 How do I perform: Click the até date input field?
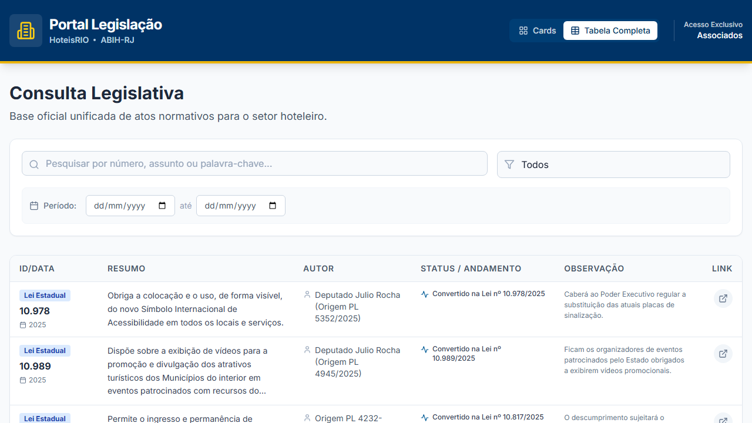[x=241, y=206]
